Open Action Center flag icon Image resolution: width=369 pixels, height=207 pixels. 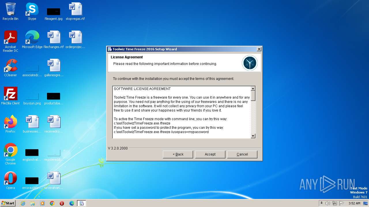[x=341, y=203]
